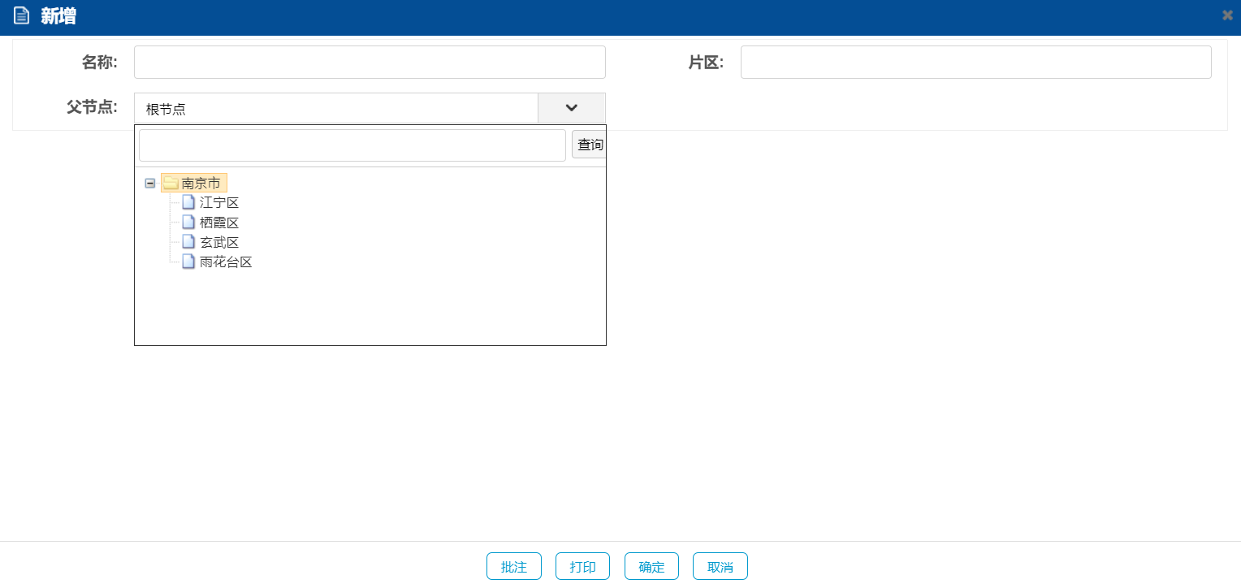This screenshot has width=1241, height=588.
Task: Click into the 片区 input field
Action: point(975,63)
